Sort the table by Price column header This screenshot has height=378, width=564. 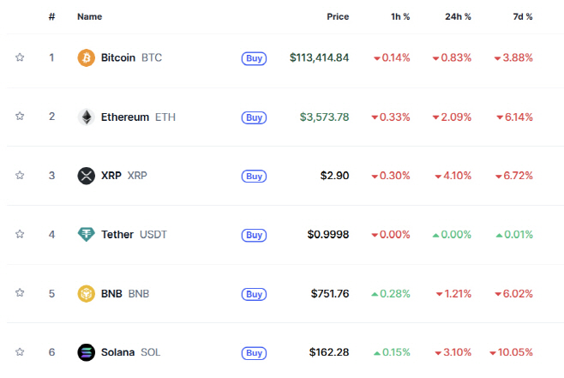pos(338,16)
